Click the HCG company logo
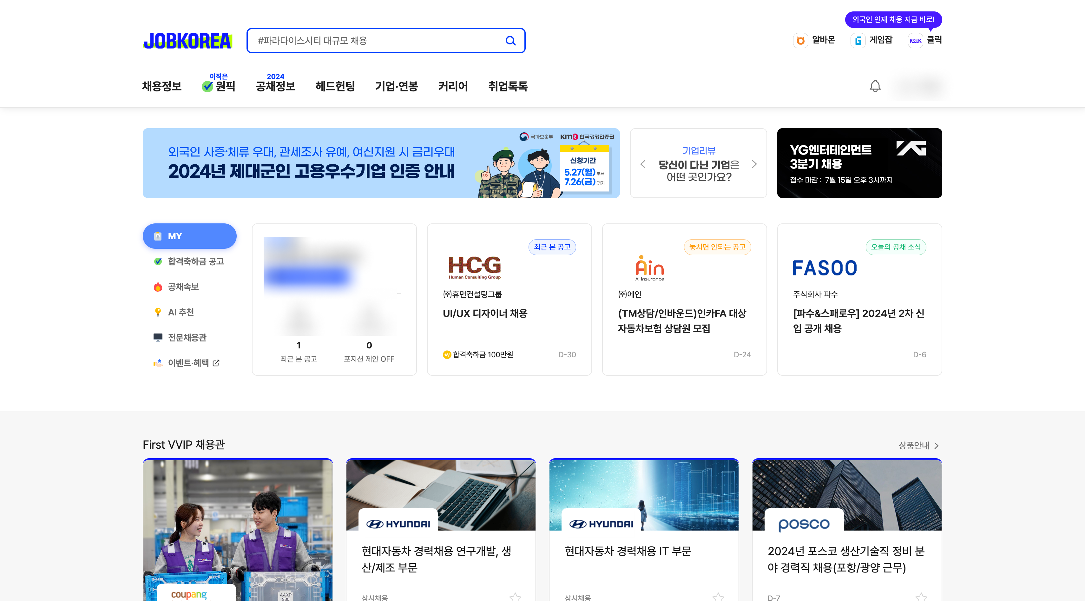 pyautogui.click(x=475, y=268)
